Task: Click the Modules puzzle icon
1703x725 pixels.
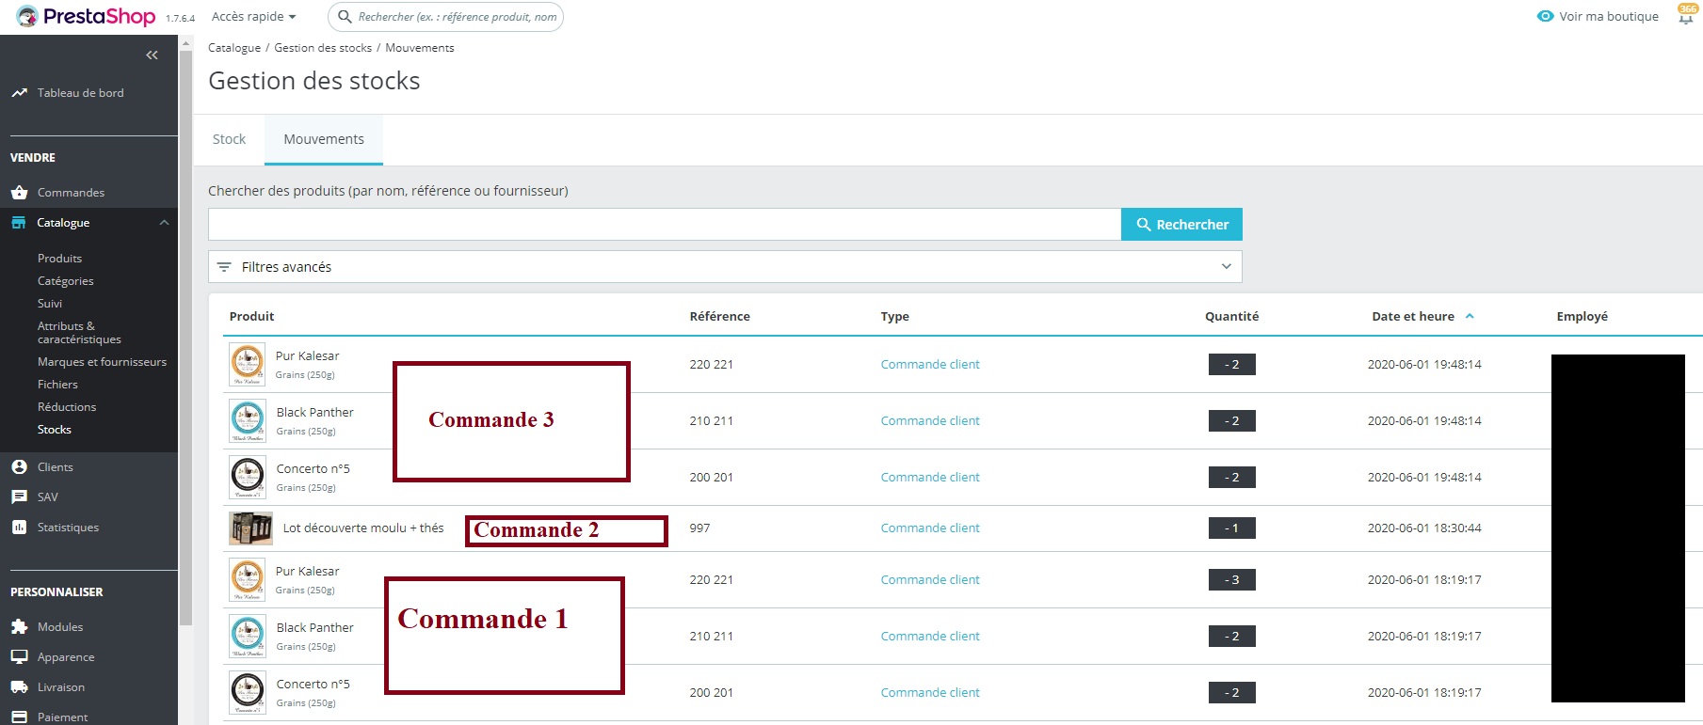Action: pos(19,627)
